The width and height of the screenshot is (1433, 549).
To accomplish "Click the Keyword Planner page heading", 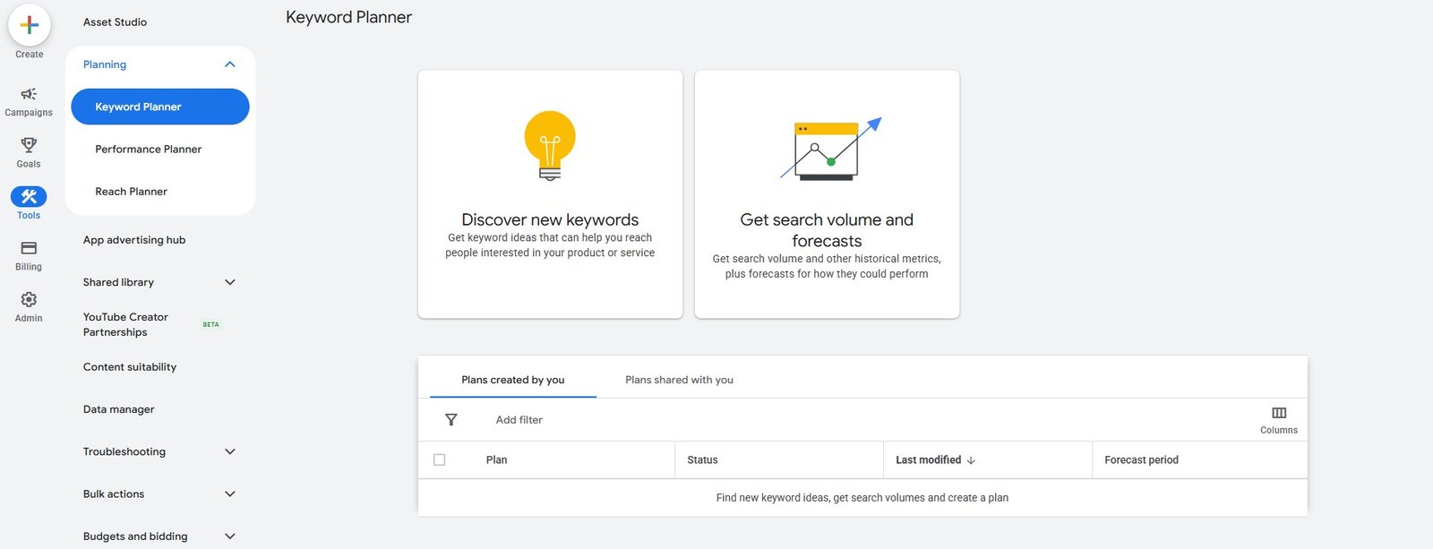I will (349, 17).
